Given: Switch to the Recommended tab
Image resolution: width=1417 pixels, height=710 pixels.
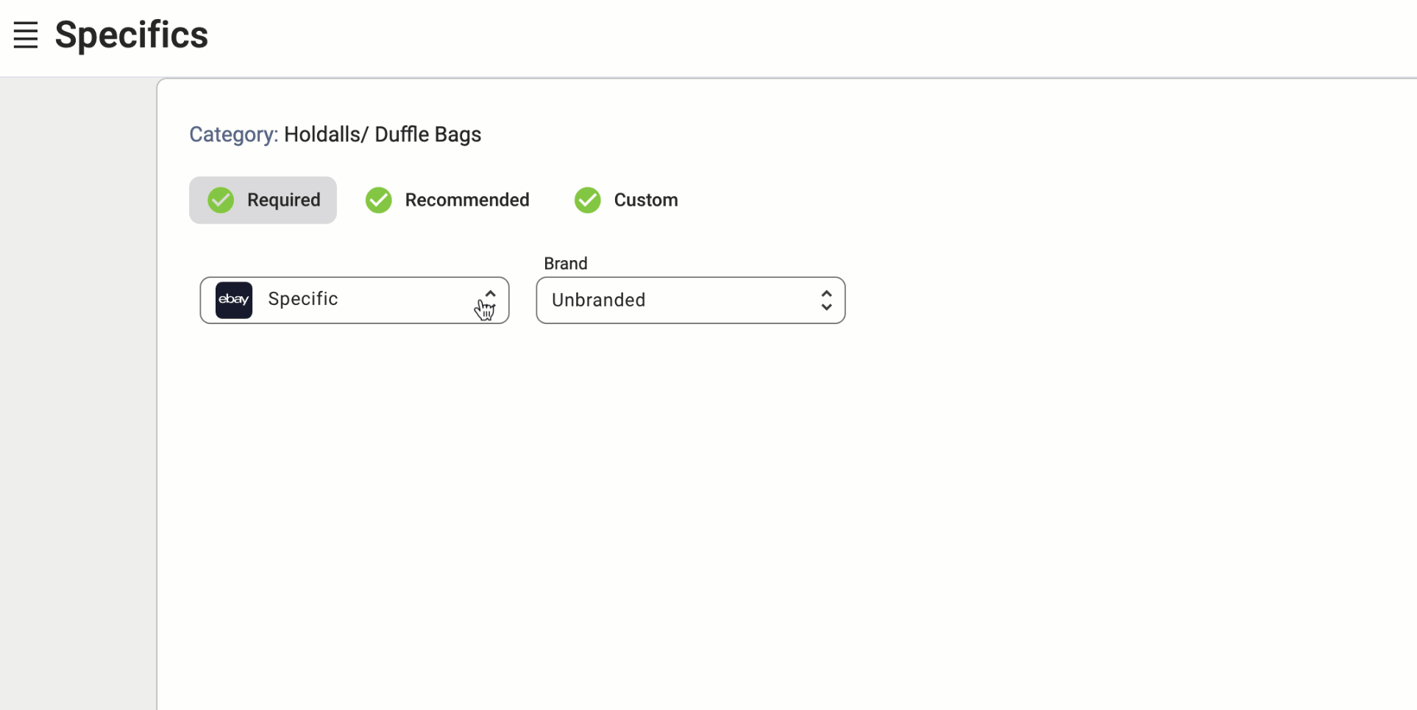Looking at the screenshot, I should pyautogui.click(x=466, y=200).
